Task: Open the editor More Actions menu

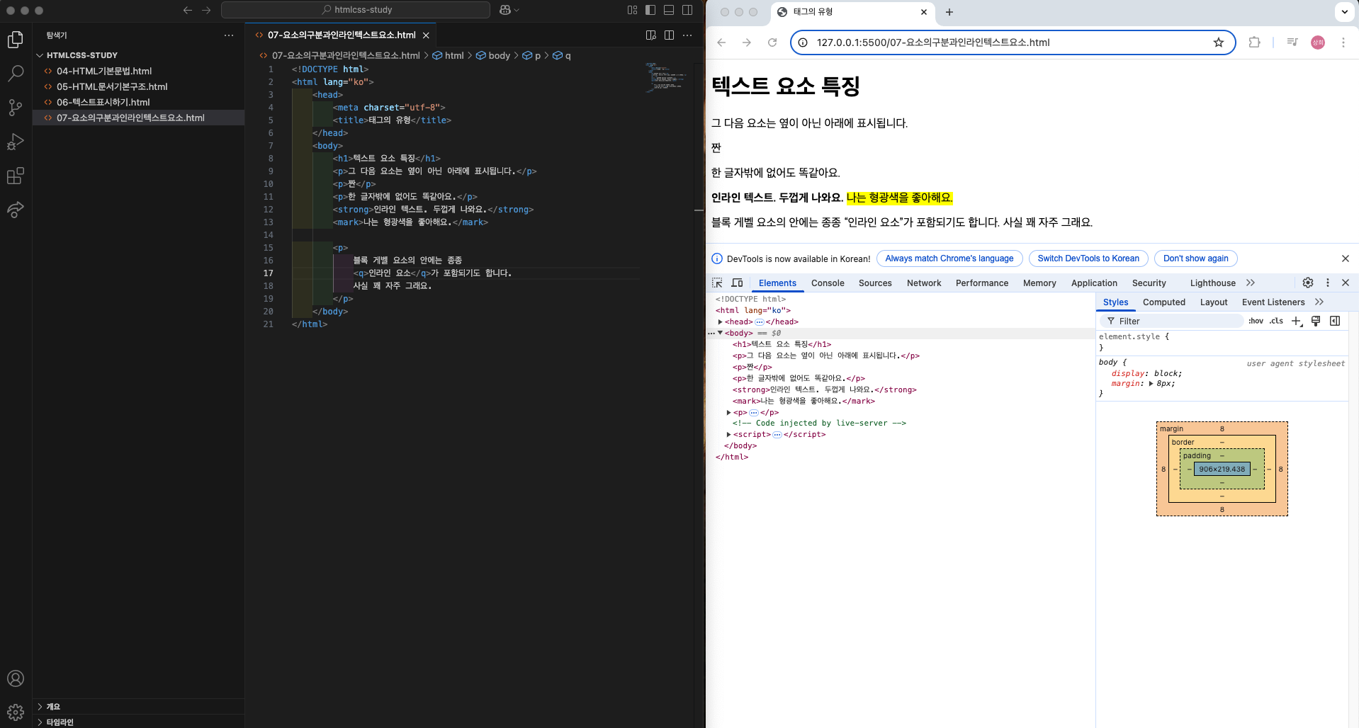Action: (x=687, y=35)
